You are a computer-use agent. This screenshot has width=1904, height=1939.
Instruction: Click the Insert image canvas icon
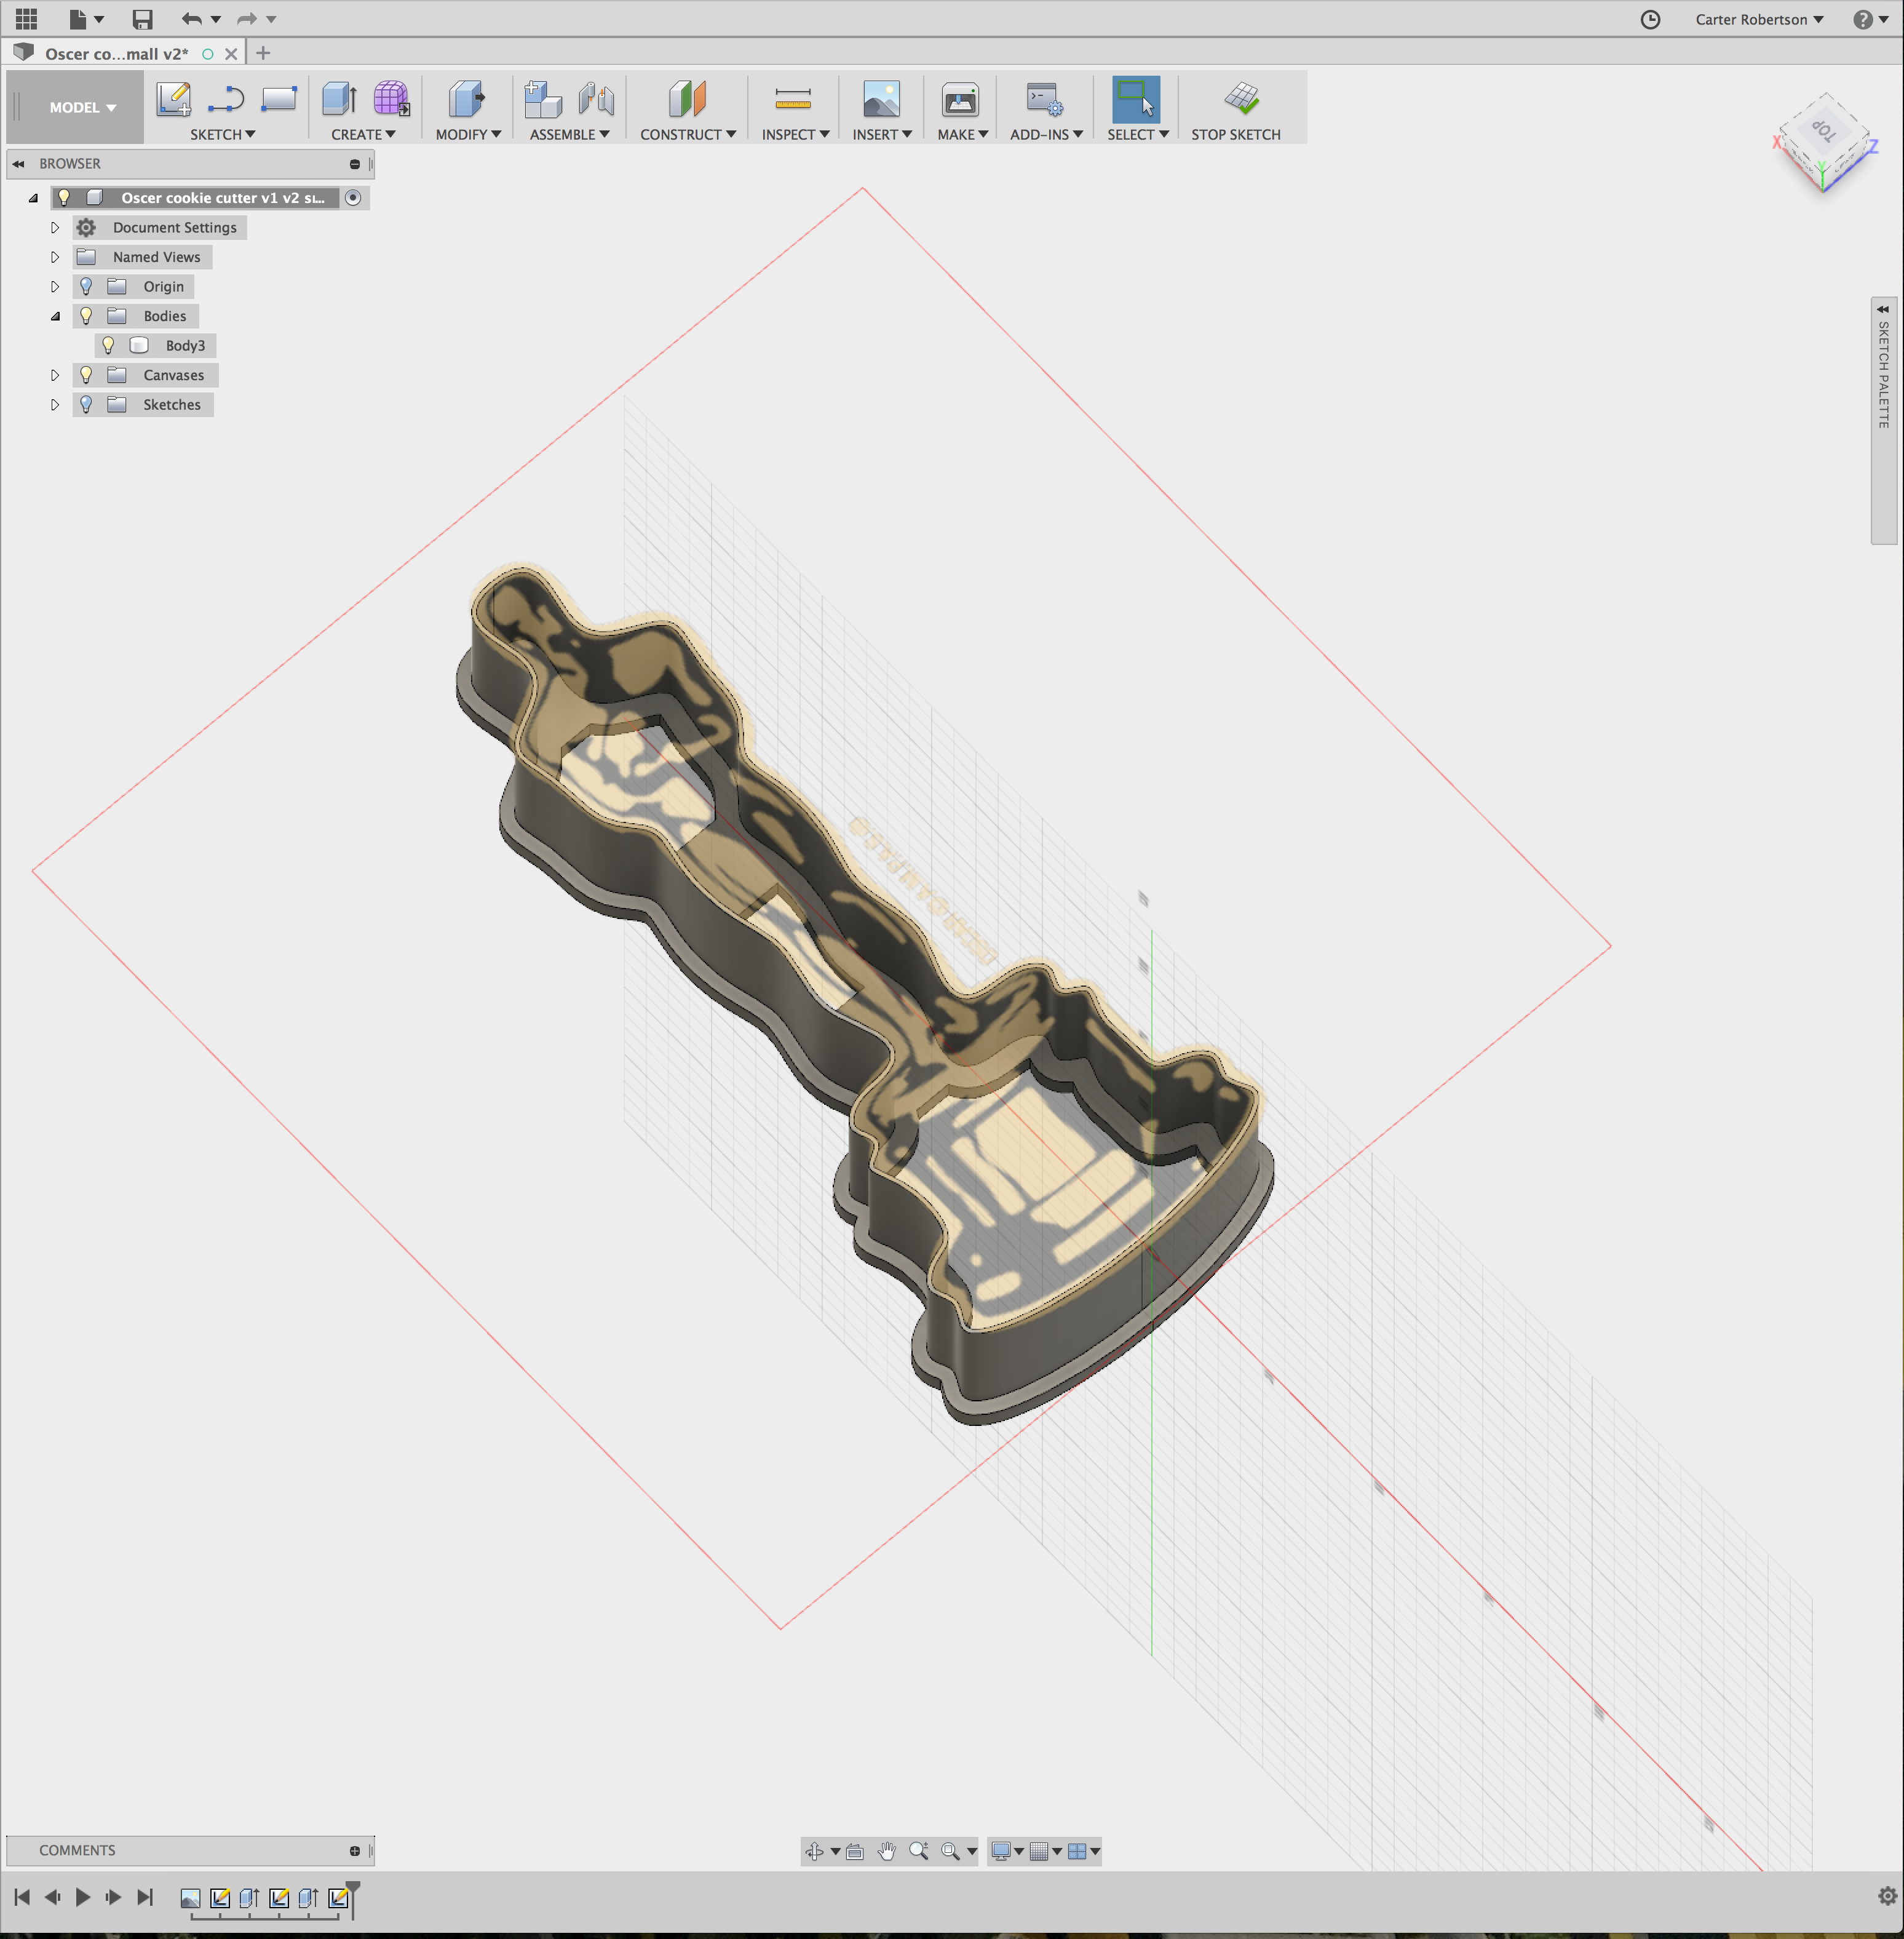pyautogui.click(x=881, y=99)
